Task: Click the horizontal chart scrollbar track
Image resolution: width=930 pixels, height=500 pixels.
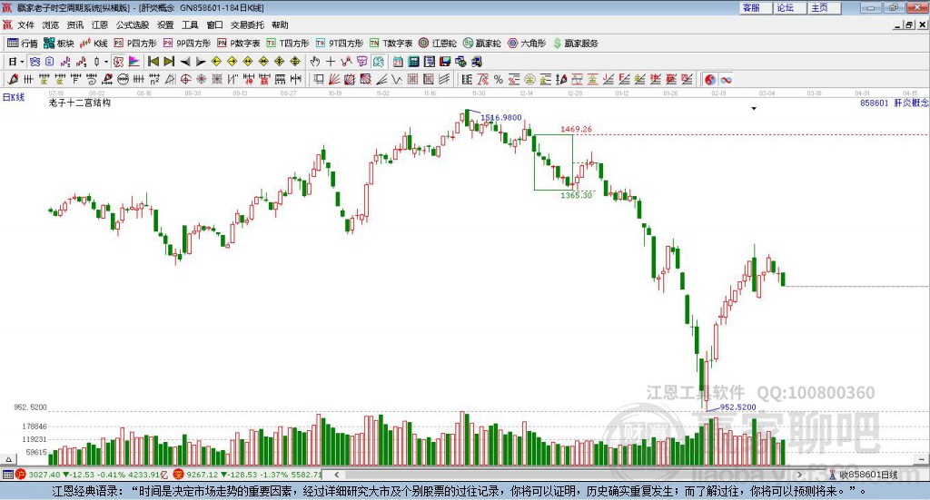Action: tap(569, 475)
